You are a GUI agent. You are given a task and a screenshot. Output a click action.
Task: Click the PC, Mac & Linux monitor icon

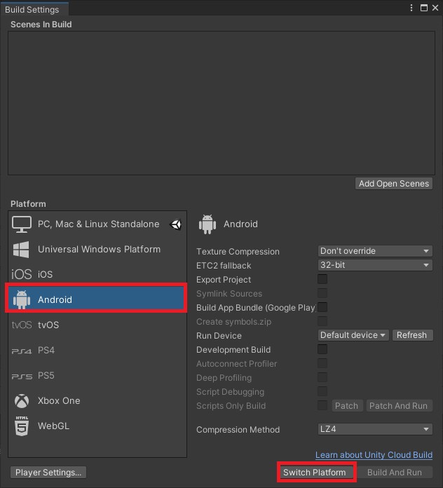click(x=22, y=224)
